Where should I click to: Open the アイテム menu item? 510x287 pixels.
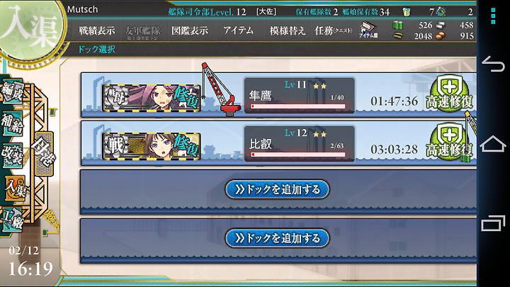(238, 30)
